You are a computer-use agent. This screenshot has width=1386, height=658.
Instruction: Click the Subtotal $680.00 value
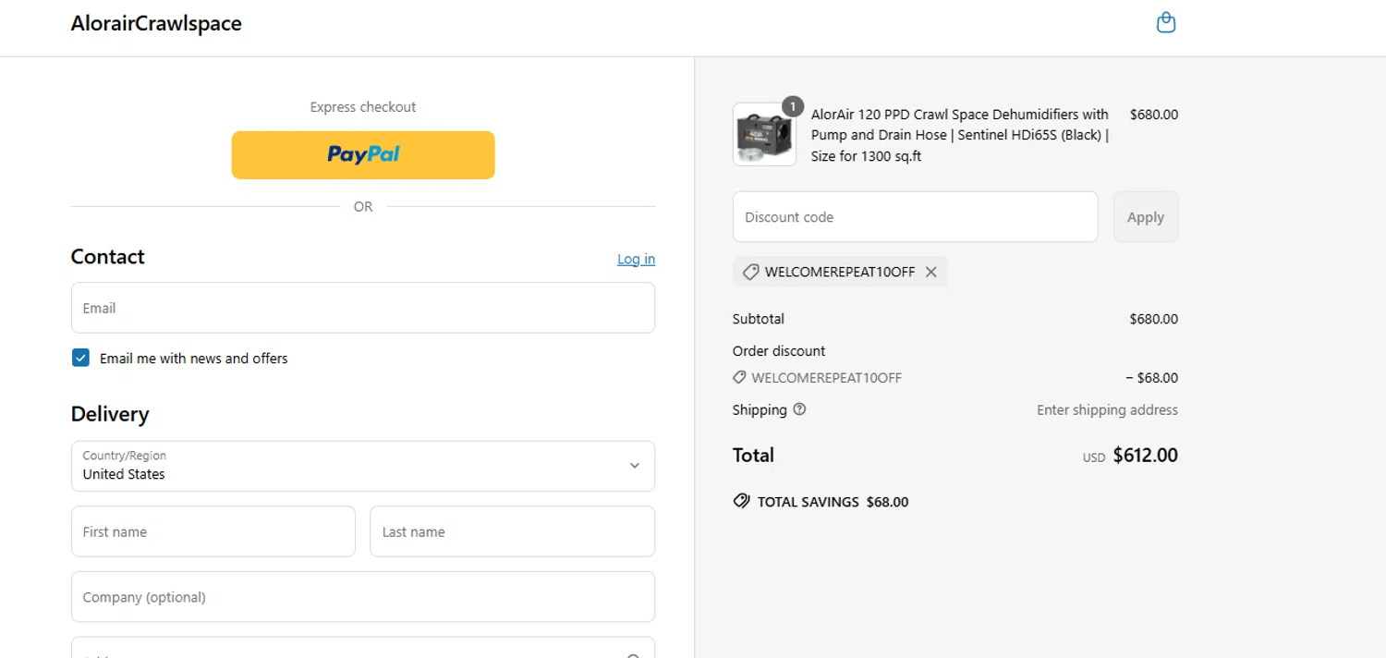pyautogui.click(x=1154, y=319)
